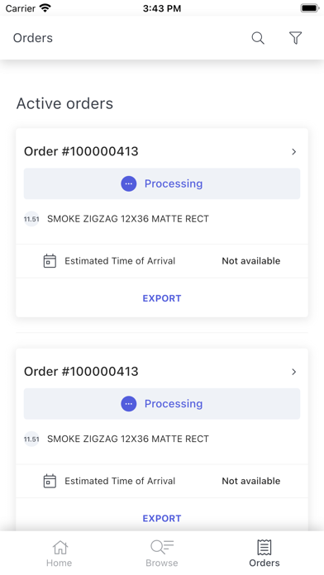Export the first order
This screenshot has height=575, width=324.
[x=162, y=298]
